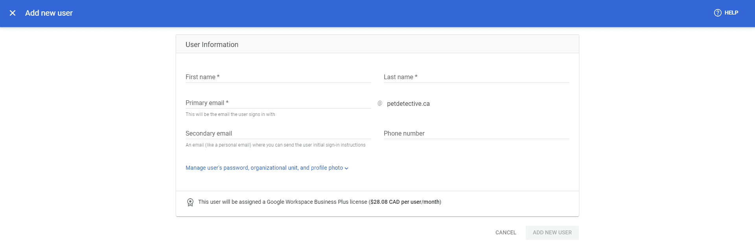Click the First name field
Screen dimensions: 755x241
click(278, 77)
